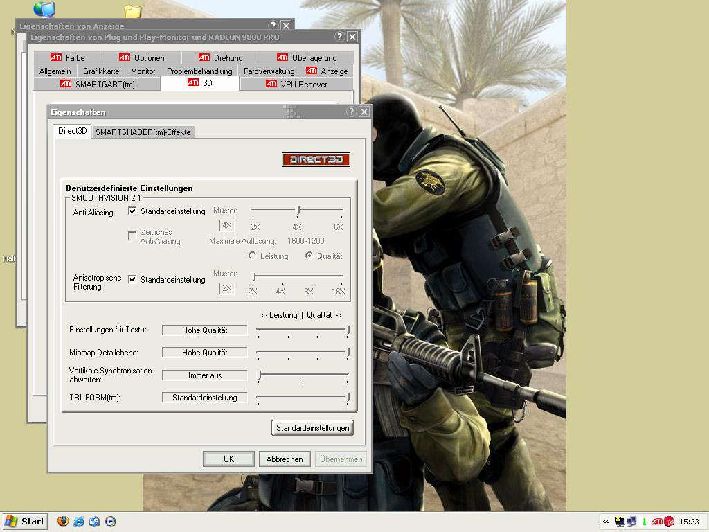This screenshot has width=709, height=532.
Task: Launch Windows Media Player from quick launch
Action: coord(110,521)
